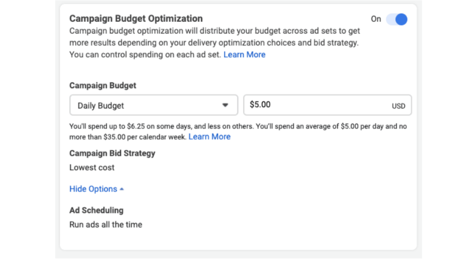Click the caret icon next to Hide Options

coord(122,189)
